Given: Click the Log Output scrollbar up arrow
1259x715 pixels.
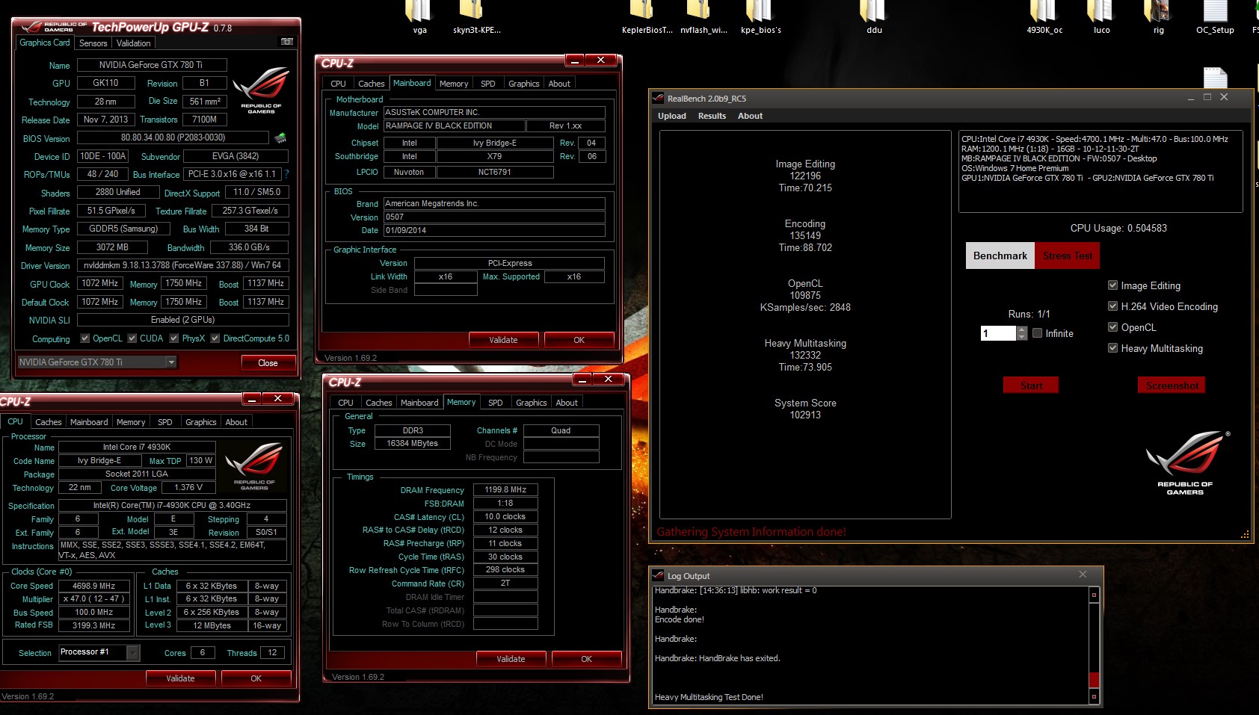Looking at the screenshot, I should point(1094,595).
